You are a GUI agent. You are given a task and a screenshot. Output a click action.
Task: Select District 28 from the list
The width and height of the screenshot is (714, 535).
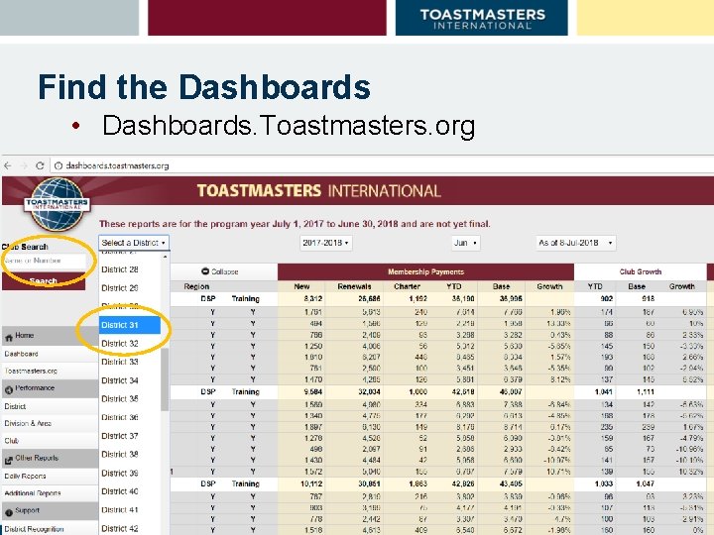[x=130, y=269]
